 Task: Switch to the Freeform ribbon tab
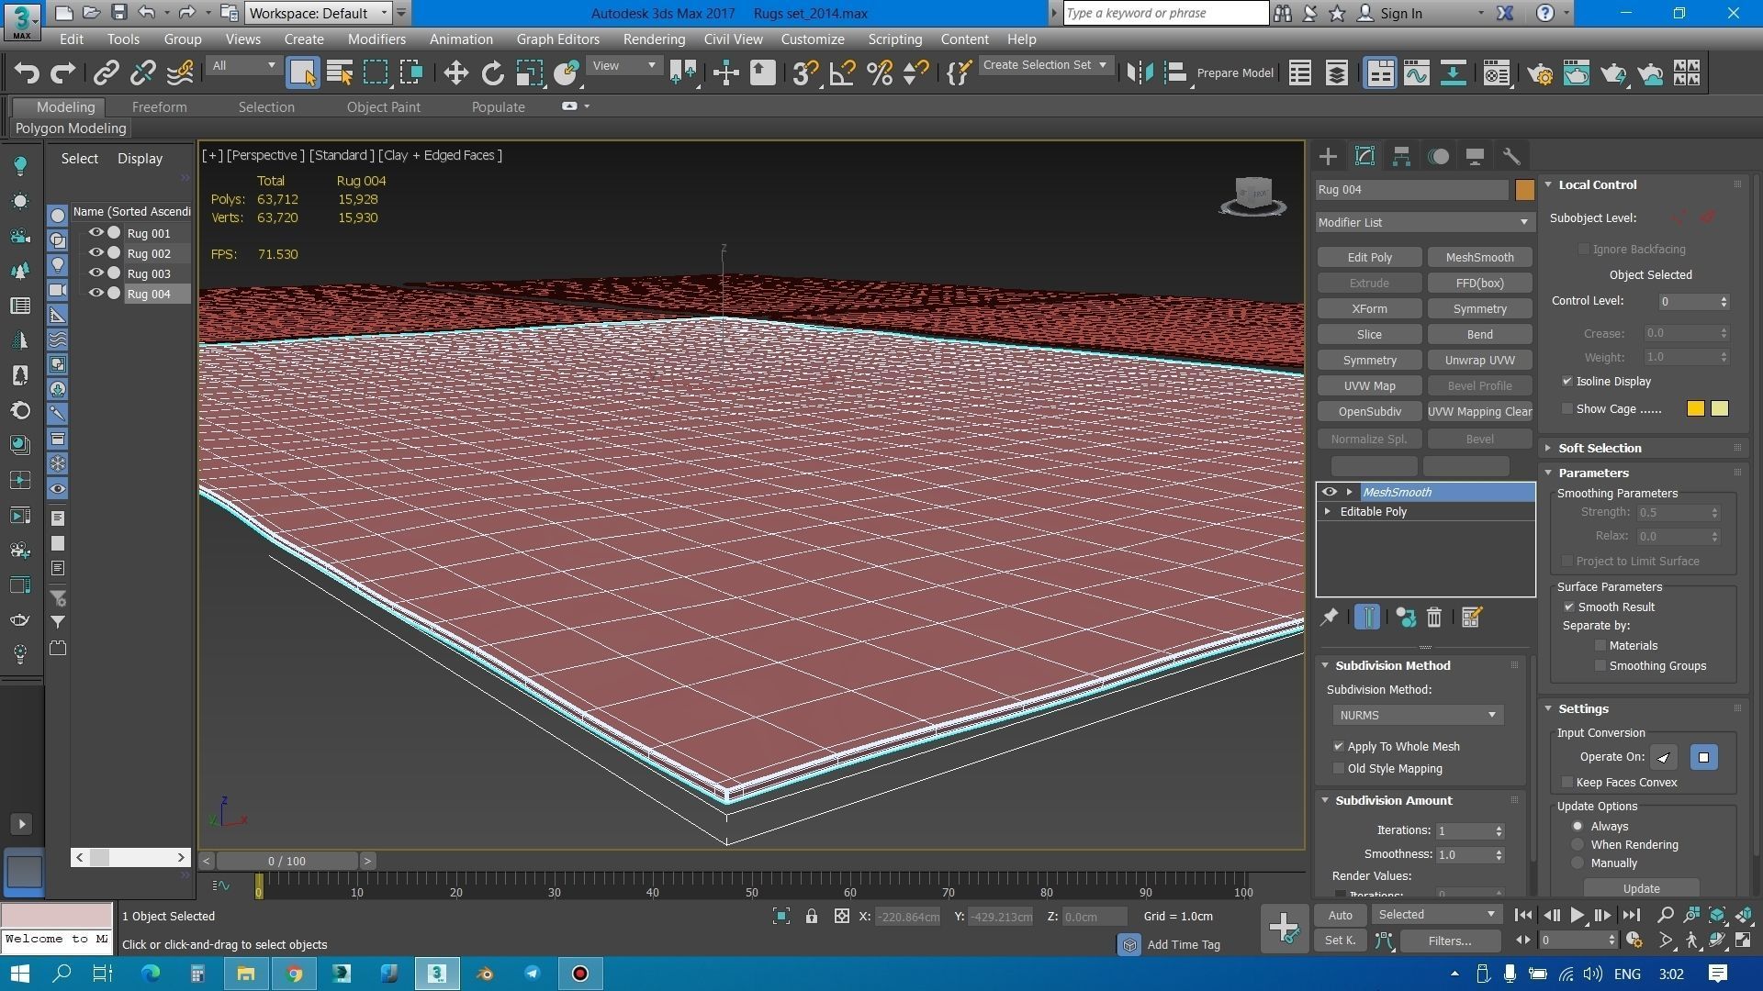coord(159,107)
